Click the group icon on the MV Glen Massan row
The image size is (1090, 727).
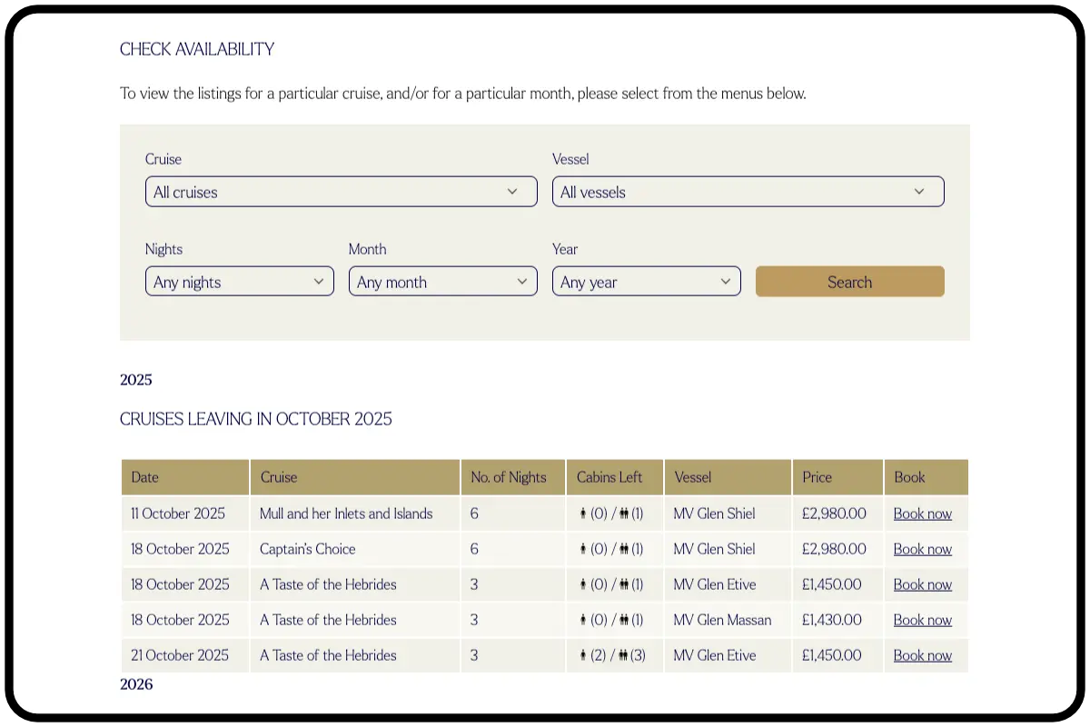coord(624,620)
